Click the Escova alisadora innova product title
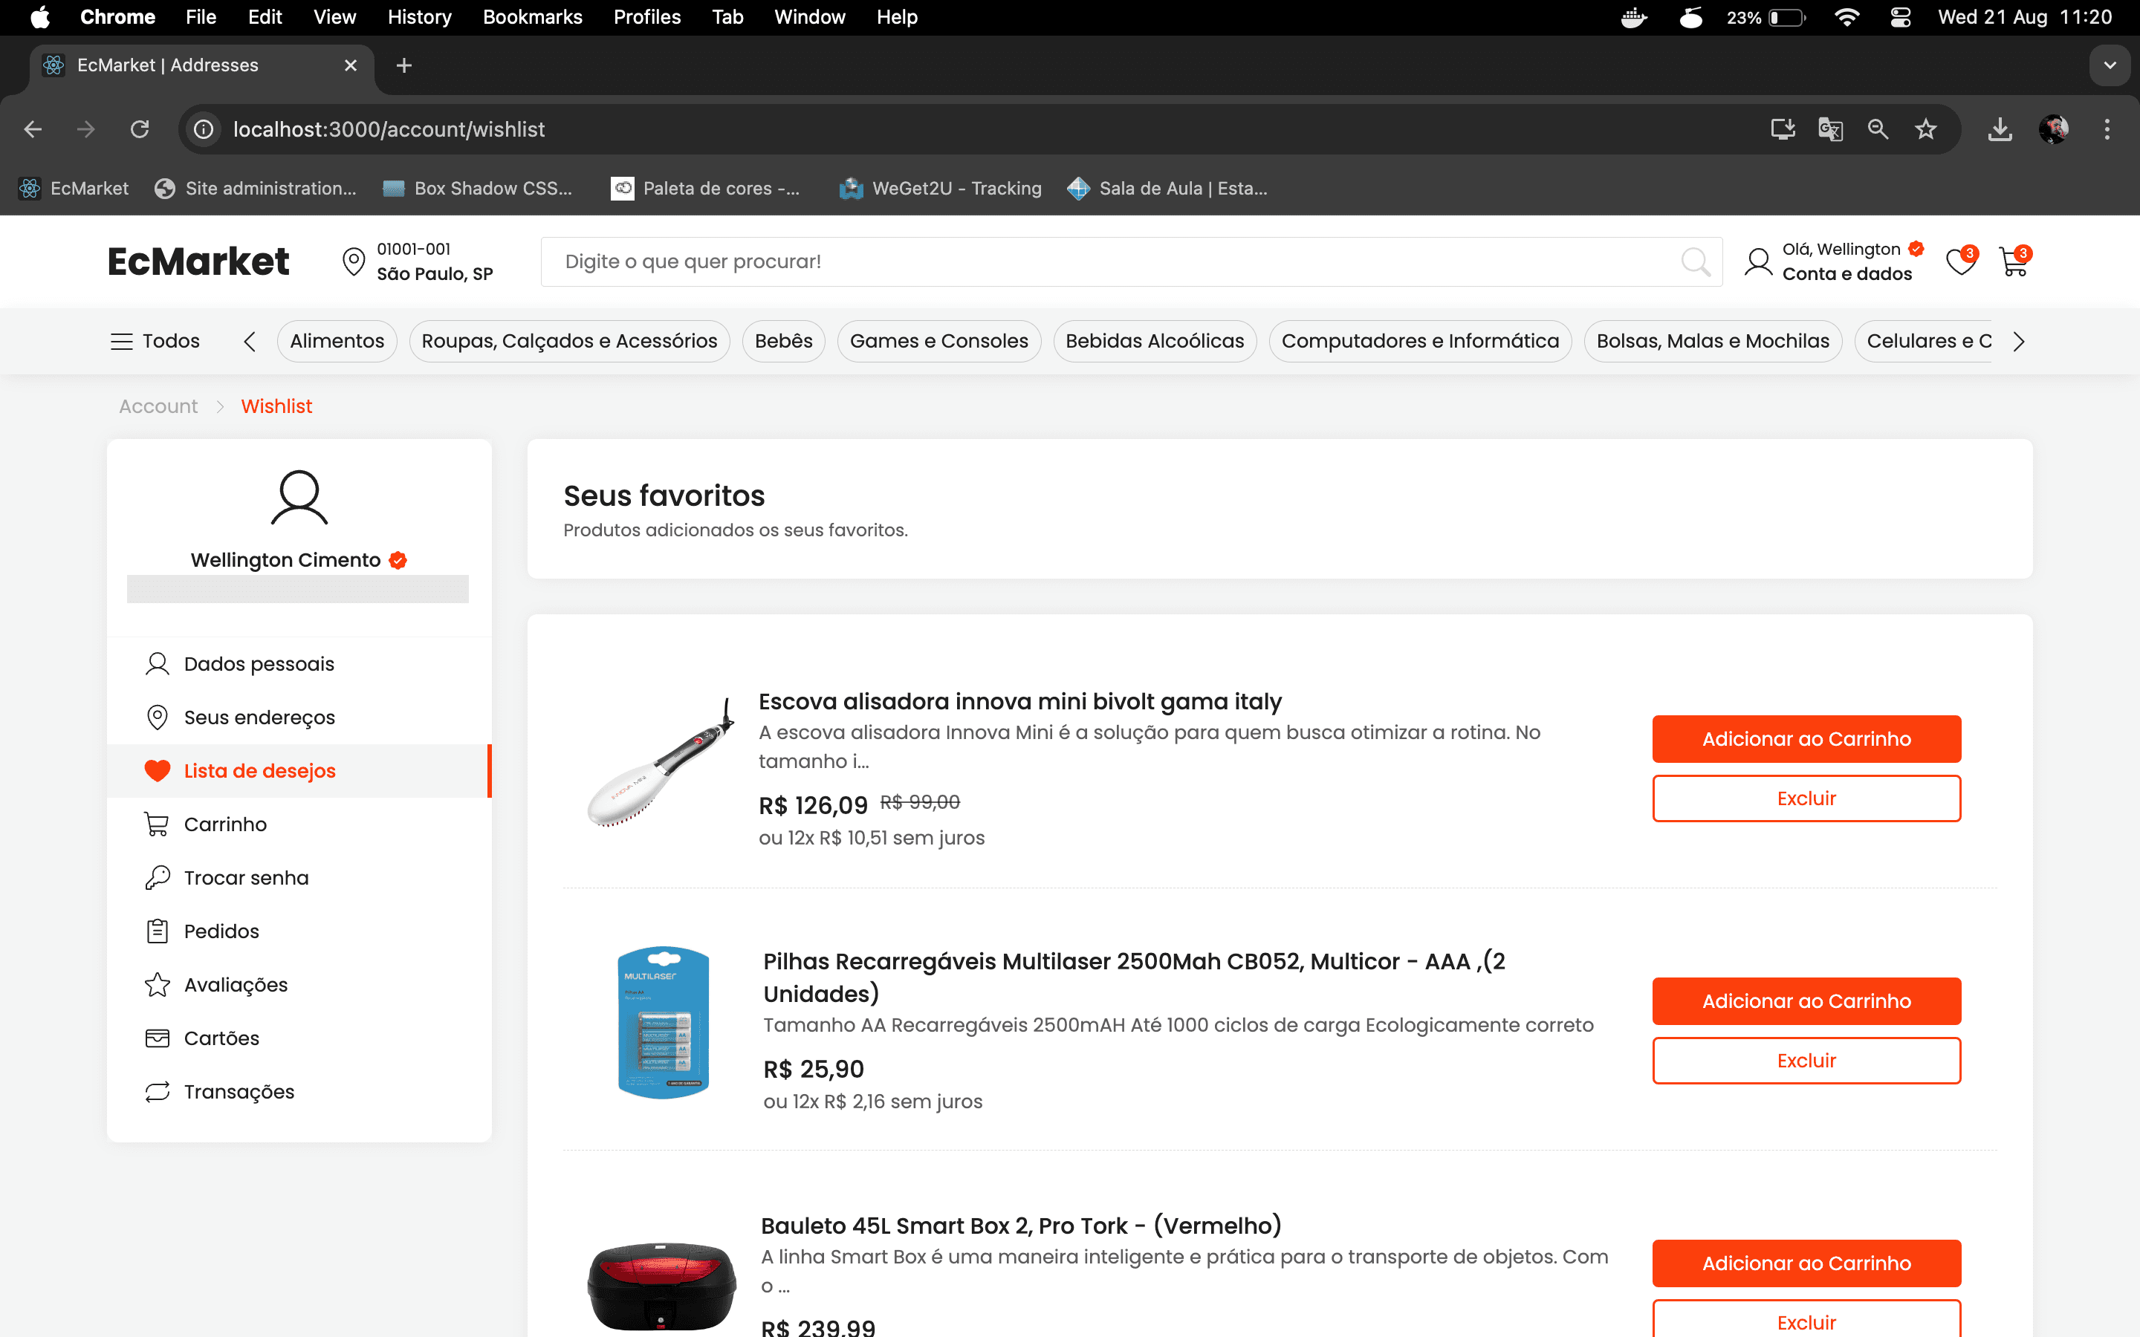Screen dimensions: 2140x1337 pos(1019,701)
